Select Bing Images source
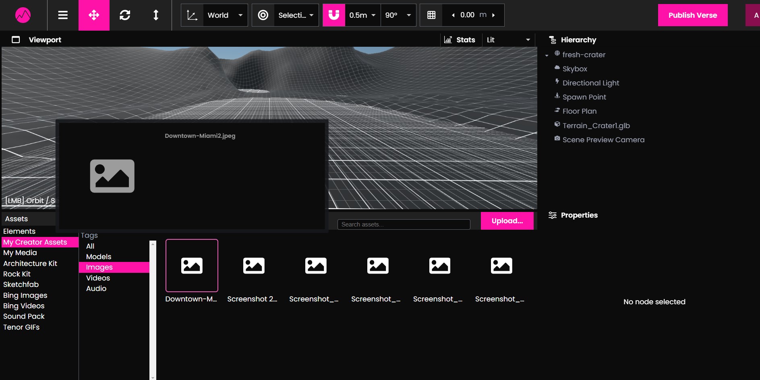The image size is (760, 380). click(25, 295)
